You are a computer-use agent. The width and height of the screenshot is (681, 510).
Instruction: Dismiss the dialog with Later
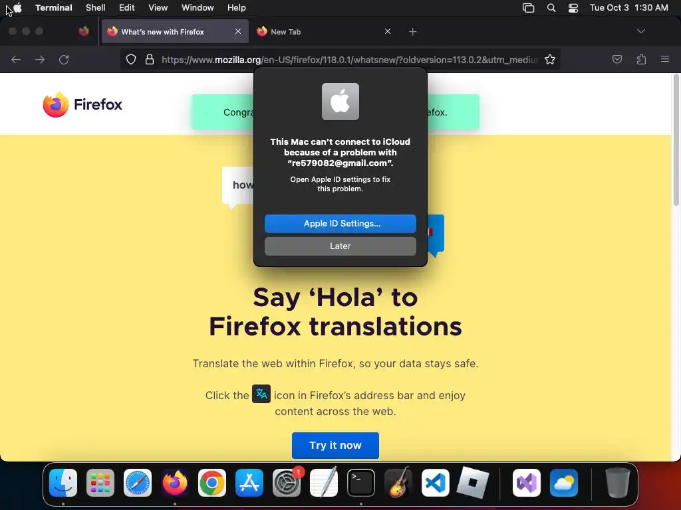click(340, 246)
